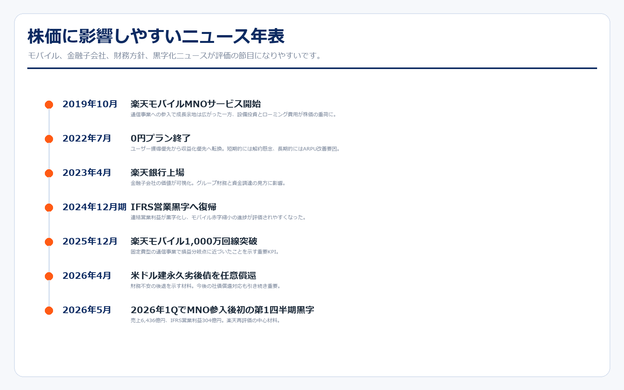The width and height of the screenshot is (624, 390).
Task: Click the orange marker for 2026年5月
Action: [x=49, y=310]
